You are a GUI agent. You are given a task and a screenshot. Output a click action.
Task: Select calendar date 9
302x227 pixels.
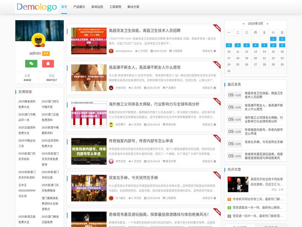click(282, 45)
